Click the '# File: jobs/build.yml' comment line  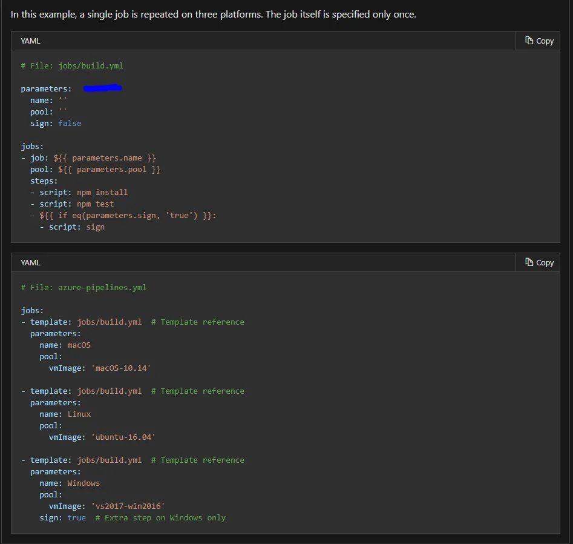tap(71, 65)
